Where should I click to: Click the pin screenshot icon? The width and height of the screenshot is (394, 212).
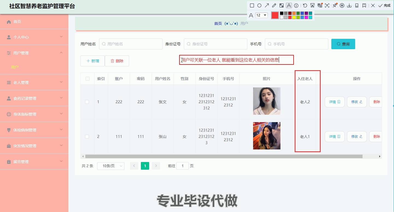pyautogui.click(x=335, y=5)
